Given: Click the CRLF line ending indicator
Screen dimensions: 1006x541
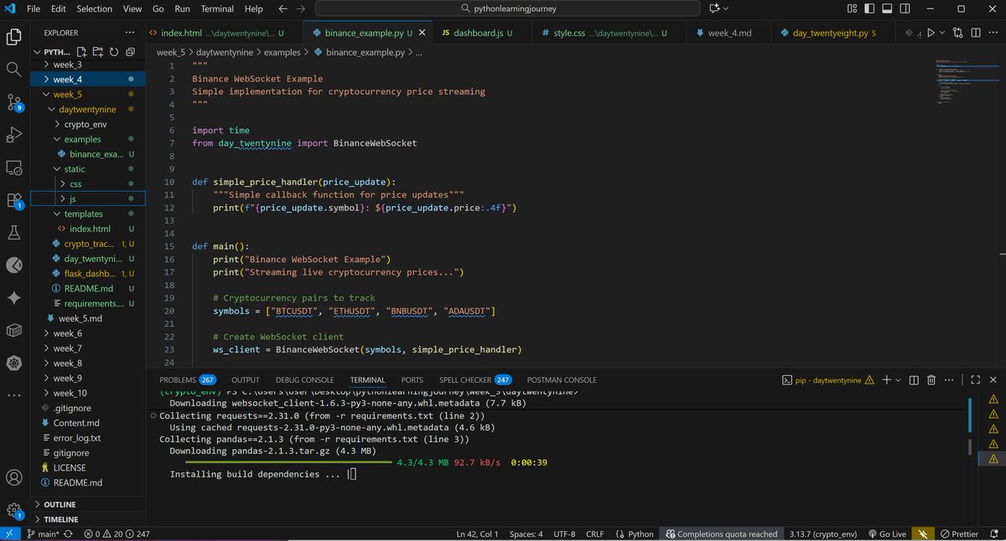Looking at the screenshot, I should pos(594,533).
